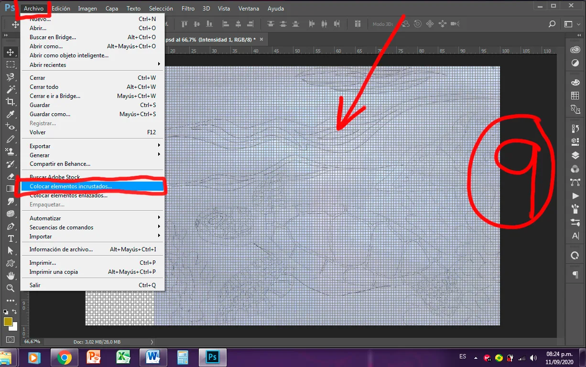Open the Channels panel icon
Image resolution: width=586 pixels, height=367 pixels.
coord(575,169)
